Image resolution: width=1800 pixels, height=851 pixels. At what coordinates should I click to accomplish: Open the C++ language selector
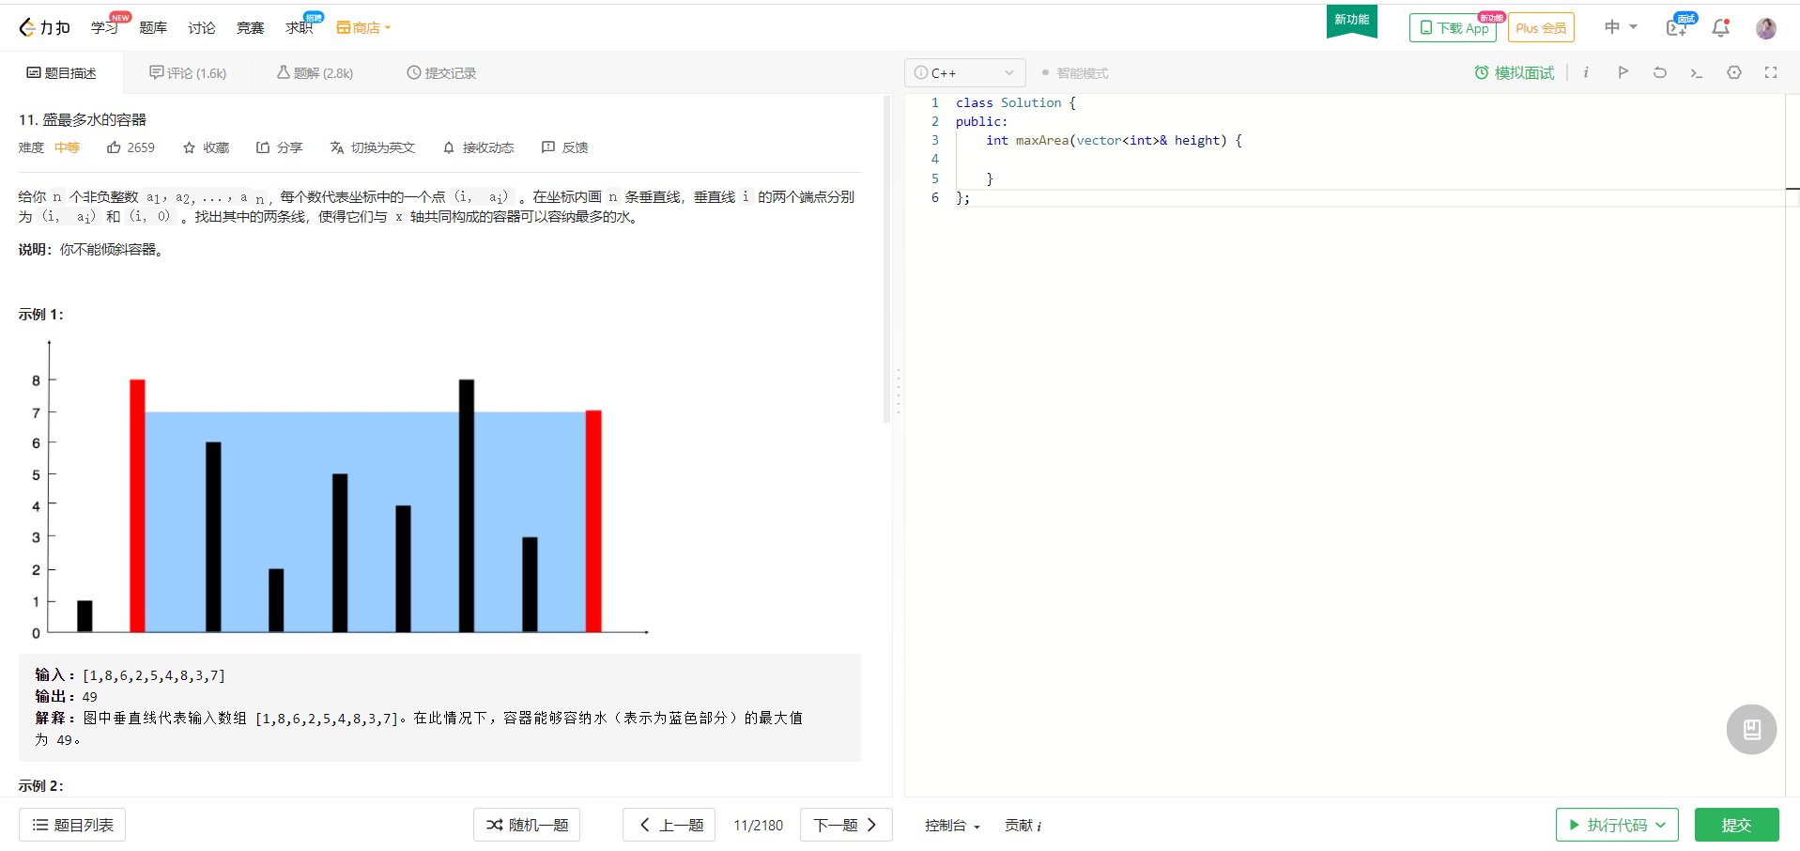click(x=964, y=72)
